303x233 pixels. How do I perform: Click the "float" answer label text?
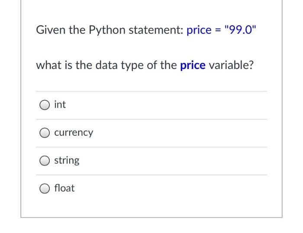click(64, 188)
